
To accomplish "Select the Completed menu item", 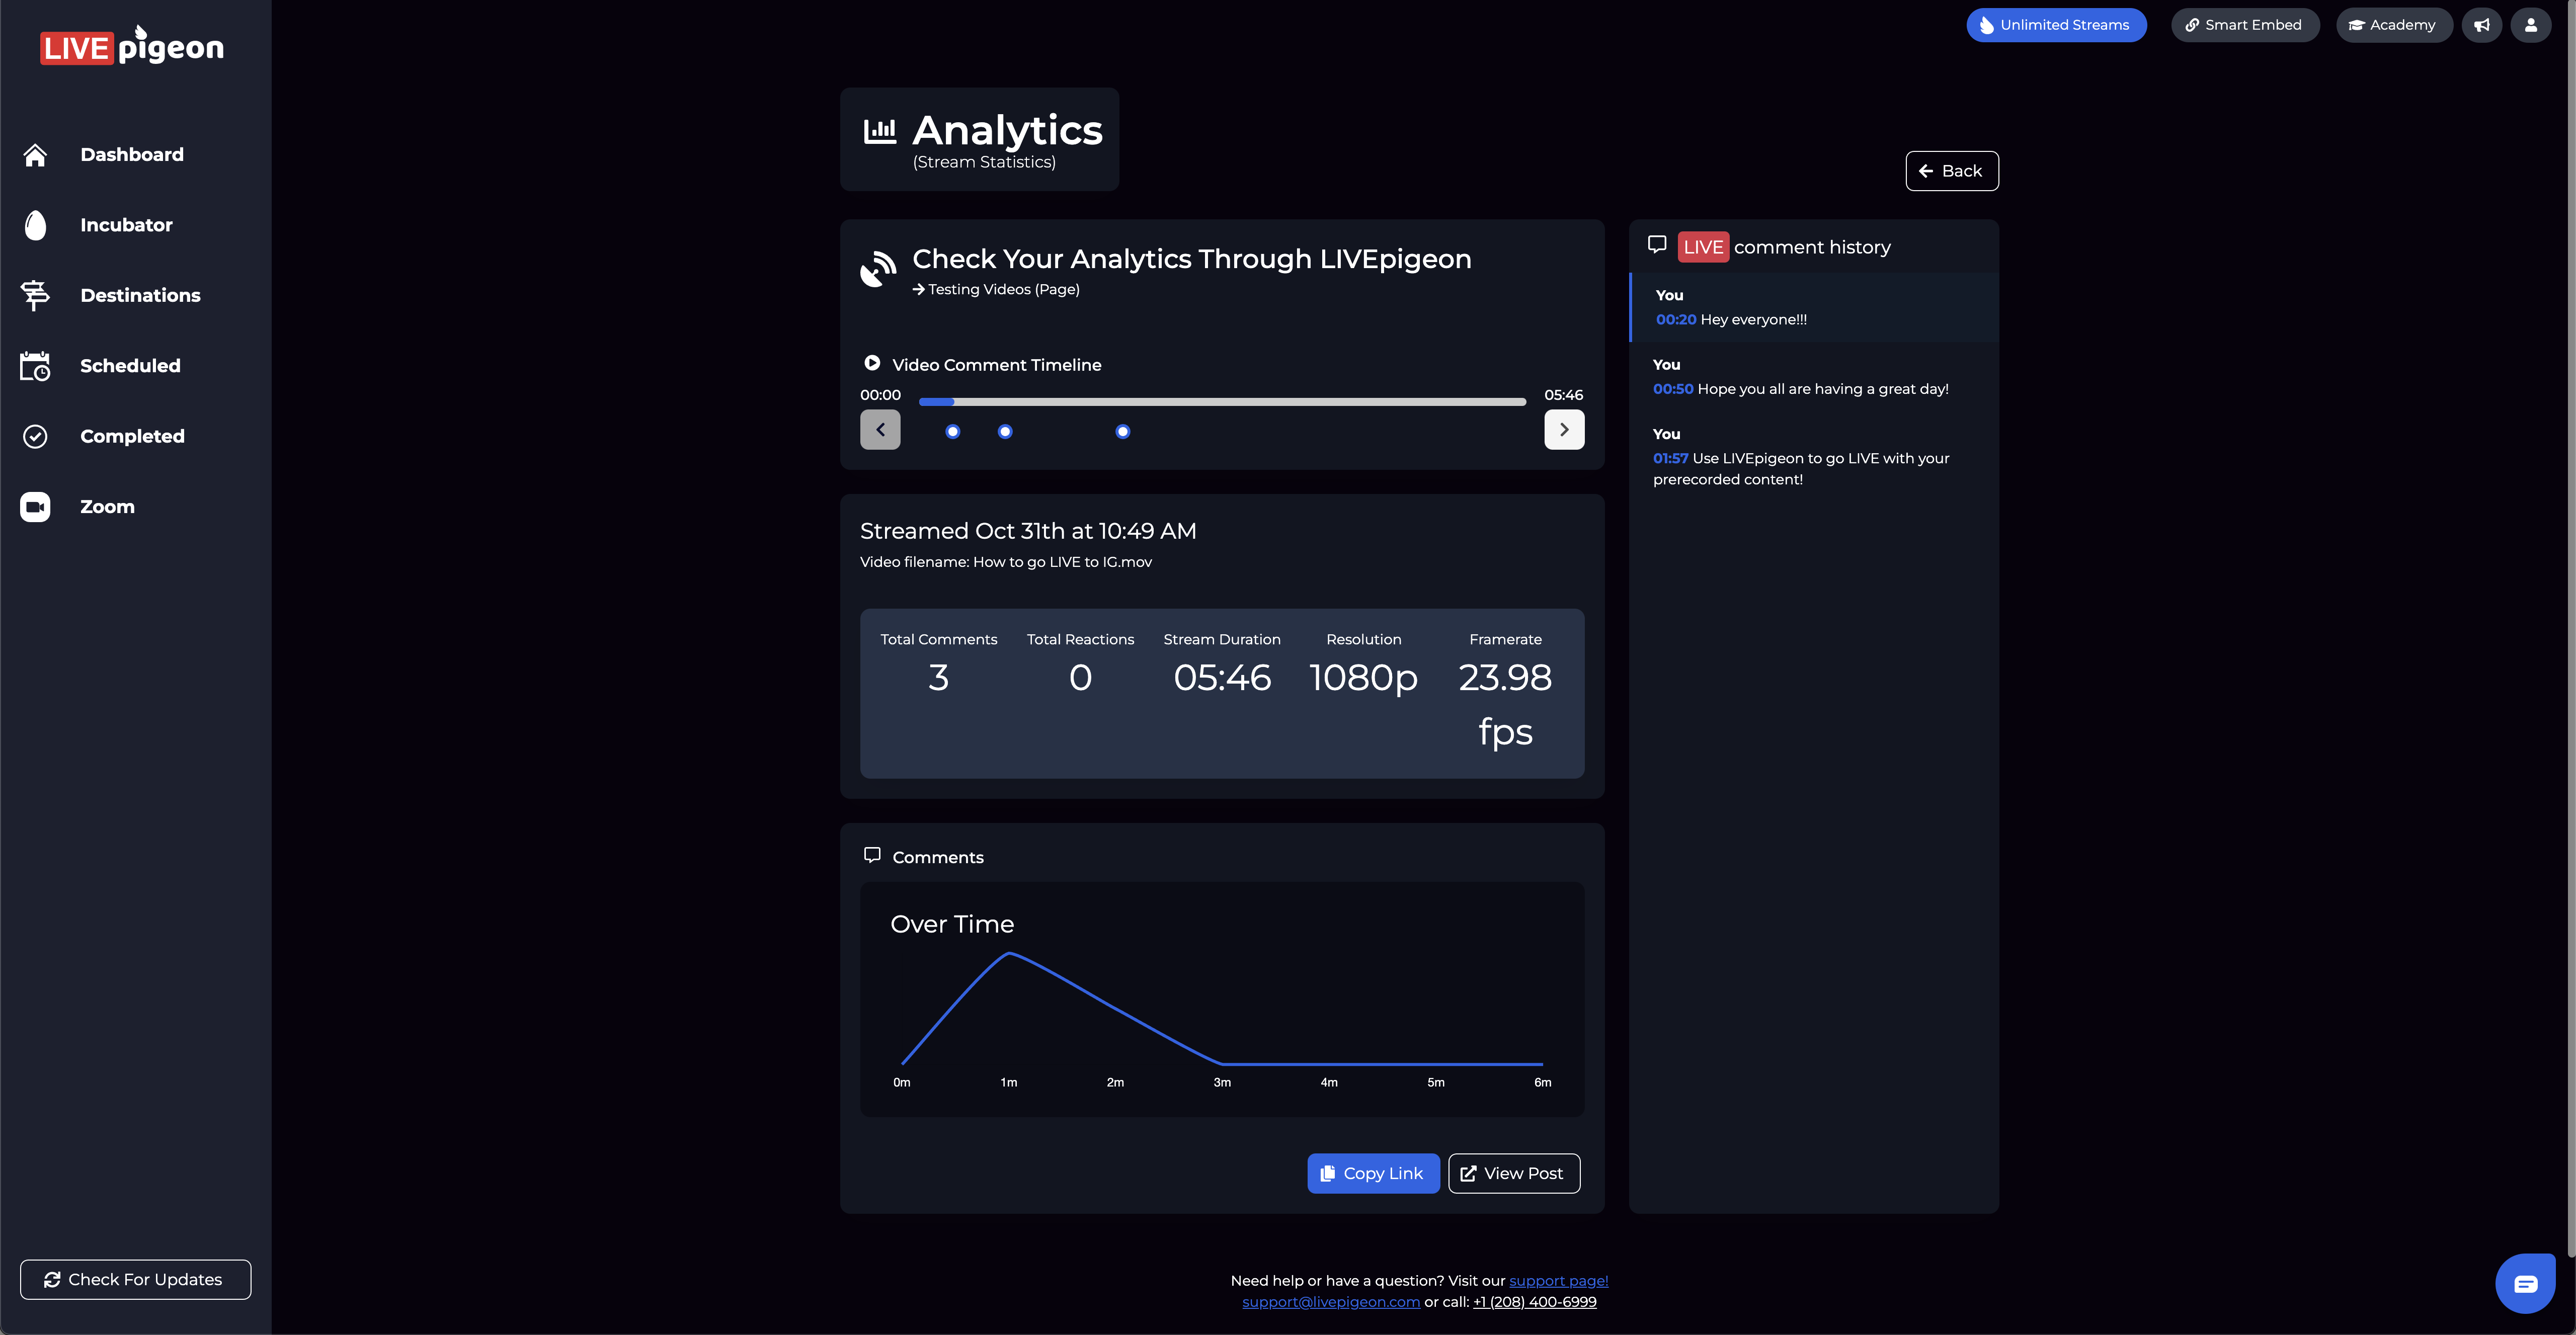I will (x=132, y=436).
